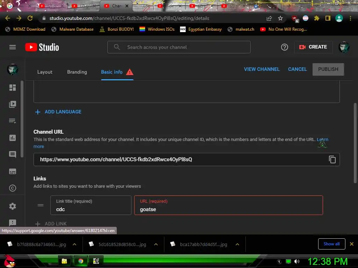Image resolution: width=358 pixels, height=268 pixels.
Task: Click ADD LANGUAGE
Action: pos(58,112)
